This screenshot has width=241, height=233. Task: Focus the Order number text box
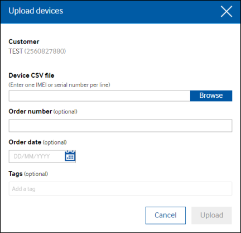point(120,126)
